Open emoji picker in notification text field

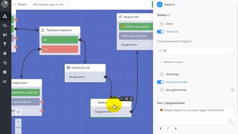click(230, 121)
